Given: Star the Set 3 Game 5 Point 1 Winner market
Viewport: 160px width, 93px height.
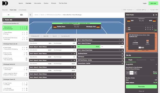Looking at the screenshot, I should point(74,60).
